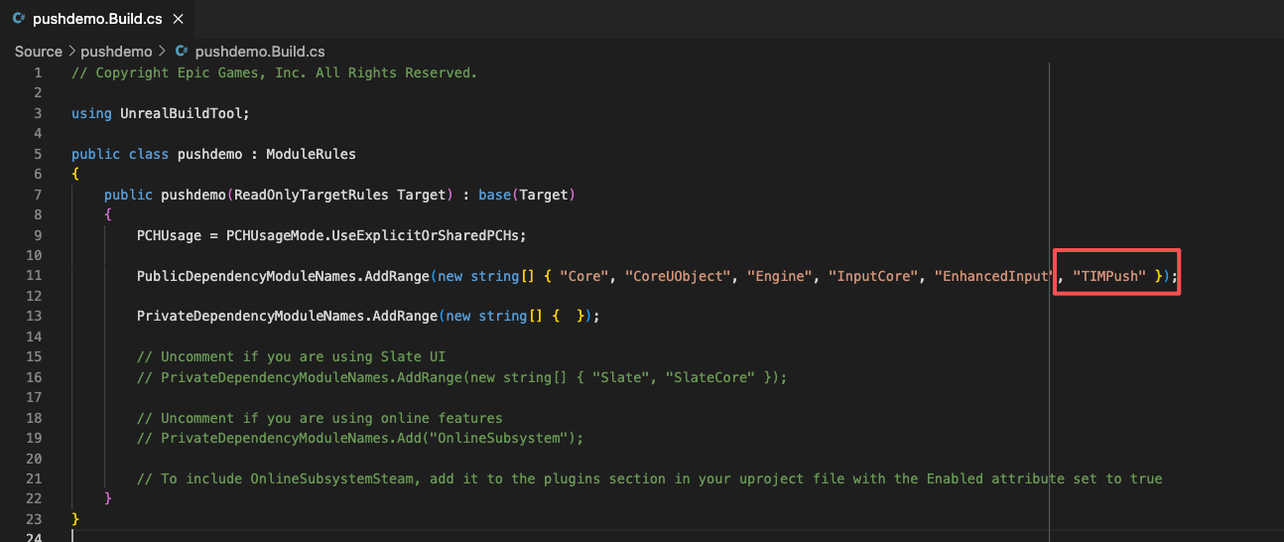This screenshot has height=542, width=1284.
Task: Close the pushdemo.Build.cs tab
Action: (x=178, y=19)
